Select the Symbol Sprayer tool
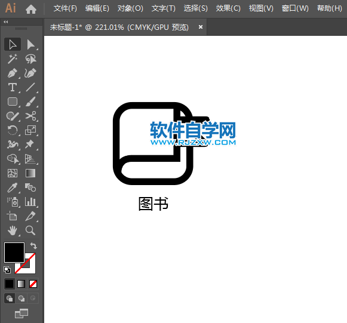347x323 pixels. (13, 202)
